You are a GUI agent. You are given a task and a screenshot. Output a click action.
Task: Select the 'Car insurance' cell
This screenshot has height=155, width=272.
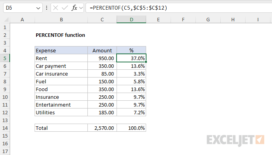[61, 74]
